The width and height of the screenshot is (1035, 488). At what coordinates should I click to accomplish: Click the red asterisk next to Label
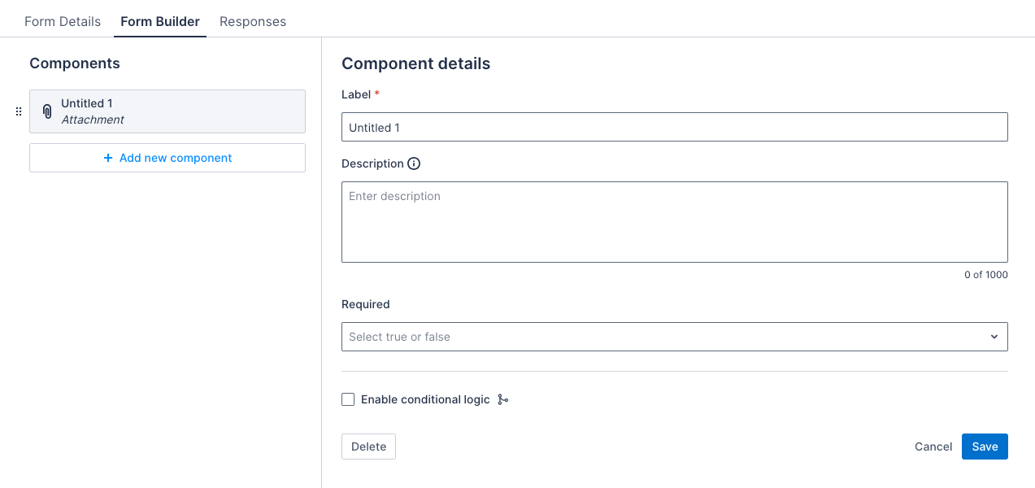[376, 94]
